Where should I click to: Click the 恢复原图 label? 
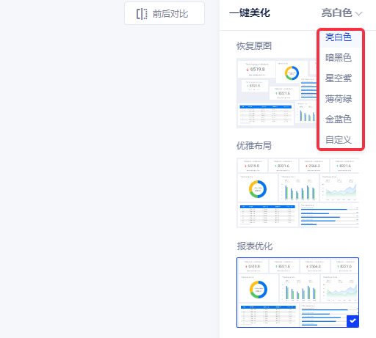click(x=254, y=45)
